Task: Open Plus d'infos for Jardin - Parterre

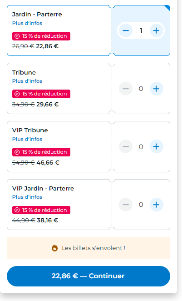Action: point(27,23)
